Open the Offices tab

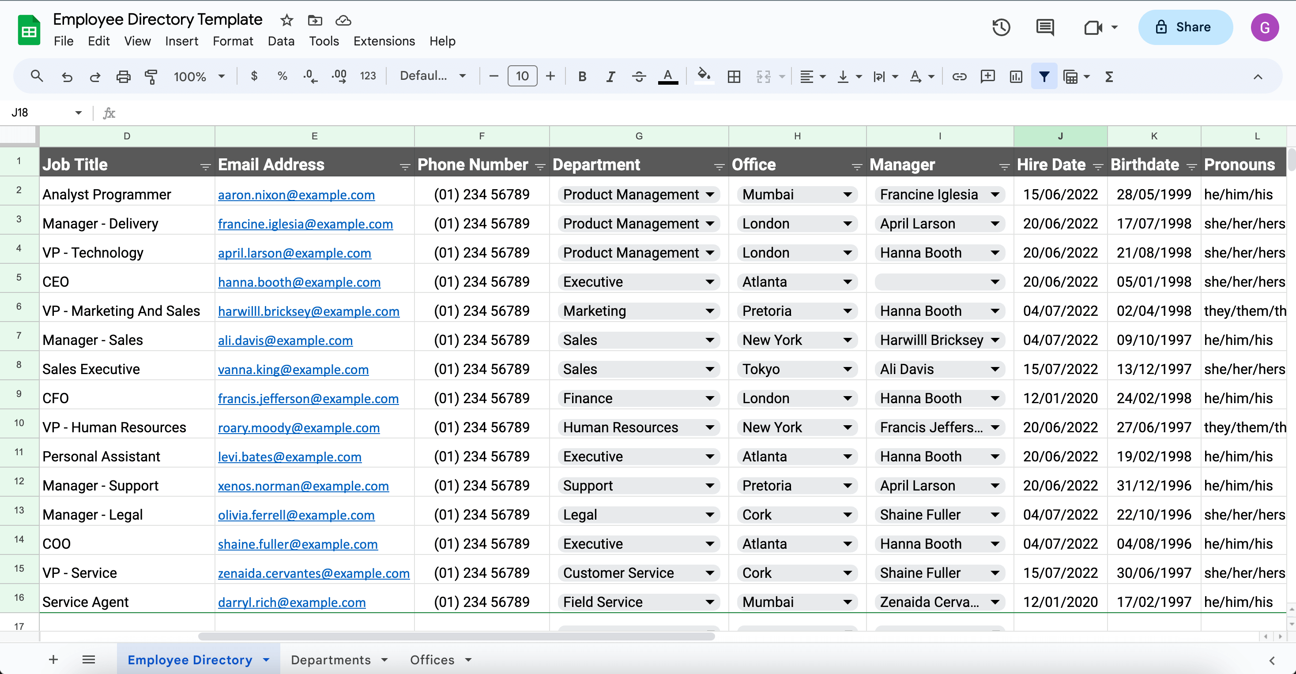[x=431, y=659]
